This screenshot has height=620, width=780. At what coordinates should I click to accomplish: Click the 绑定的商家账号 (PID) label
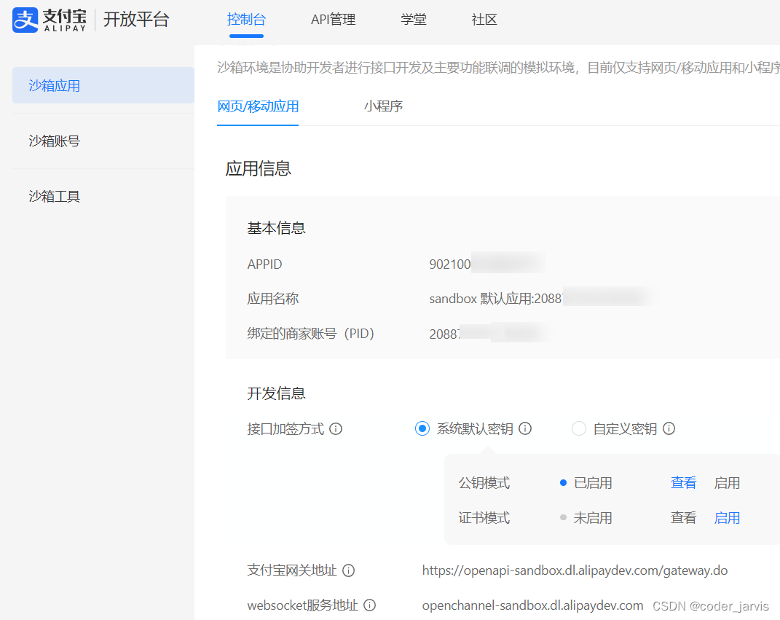click(311, 334)
